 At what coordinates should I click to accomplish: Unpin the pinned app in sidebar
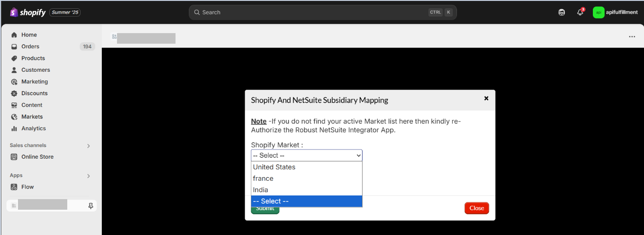[x=91, y=206]
